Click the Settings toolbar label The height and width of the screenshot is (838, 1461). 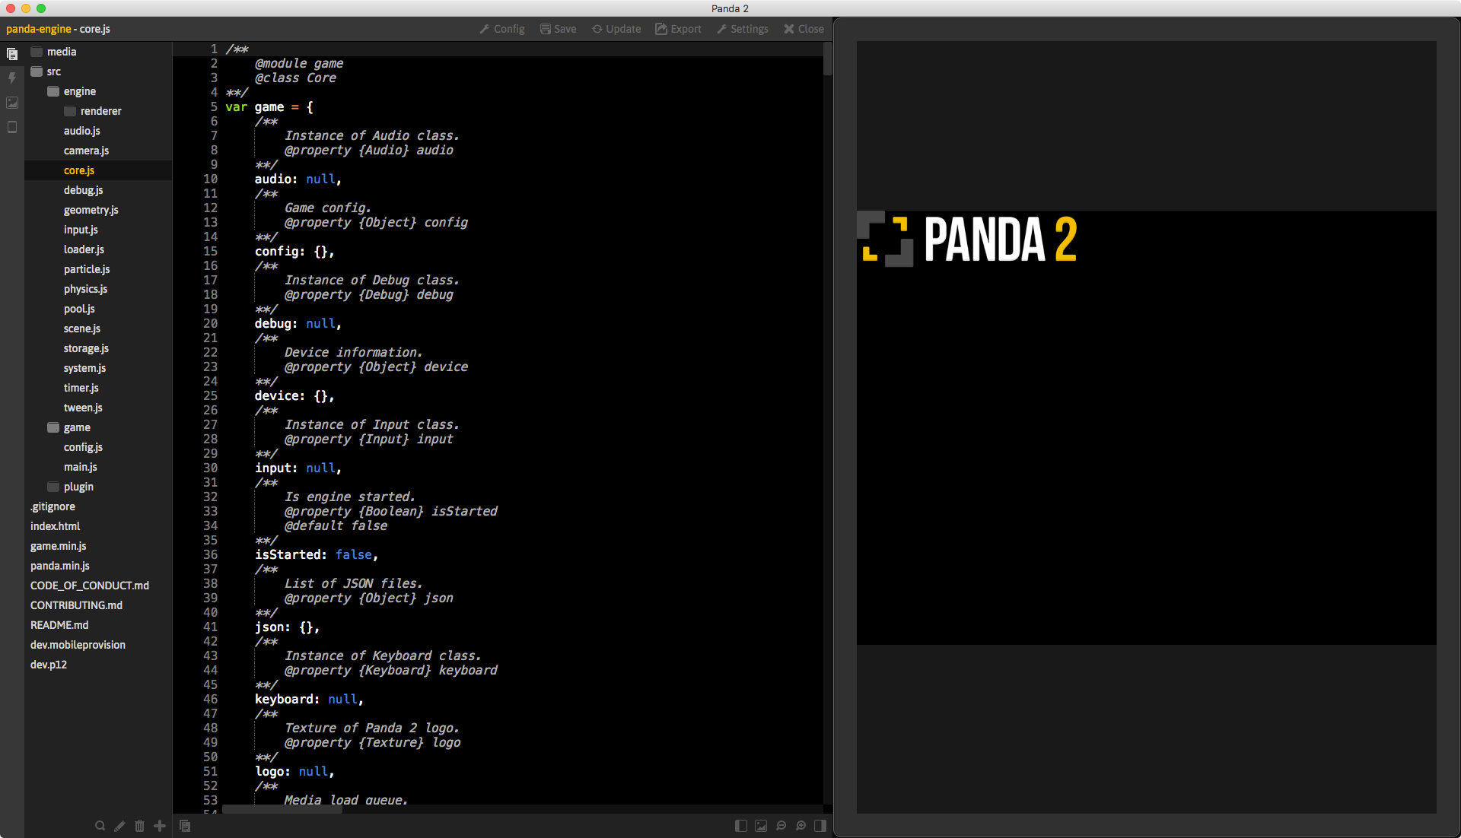pyautogui.click(x=750, y=29)
